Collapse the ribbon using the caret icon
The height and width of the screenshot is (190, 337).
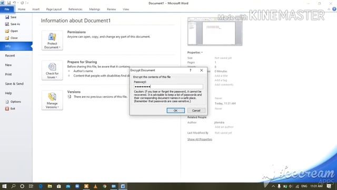(x=329, y=9)
